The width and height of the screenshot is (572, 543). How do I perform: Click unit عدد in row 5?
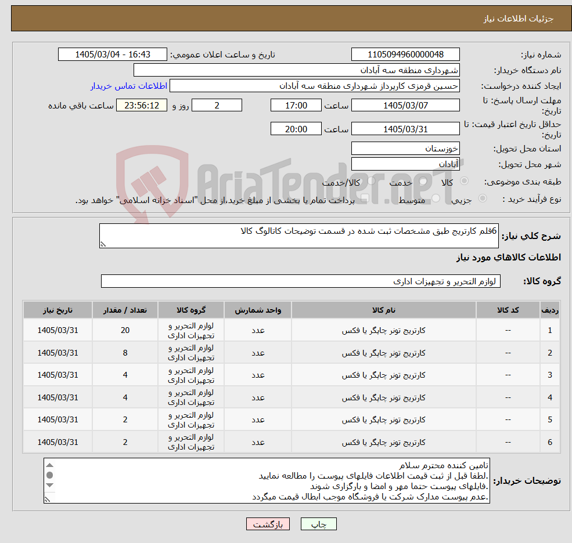point(258,420)
